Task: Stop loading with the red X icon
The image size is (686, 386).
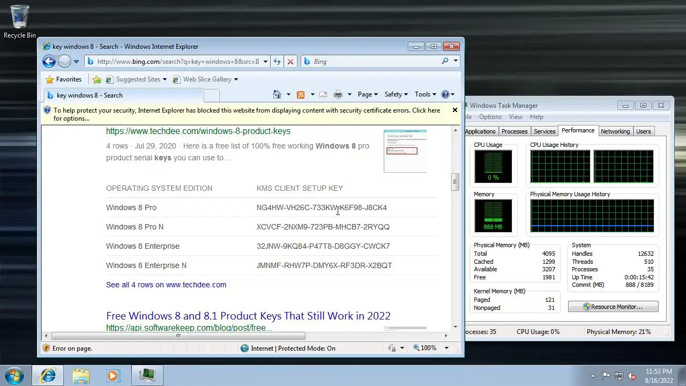Action: [290, 61]
